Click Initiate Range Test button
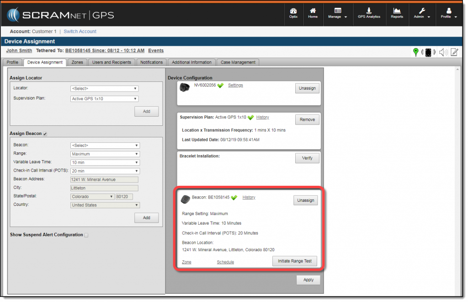 coord(295,261)
